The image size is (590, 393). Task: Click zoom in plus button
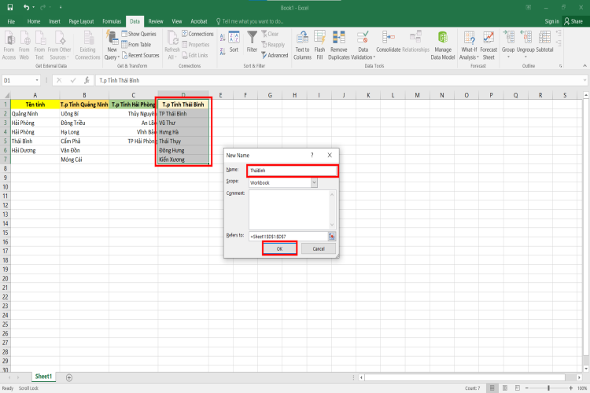571,388
